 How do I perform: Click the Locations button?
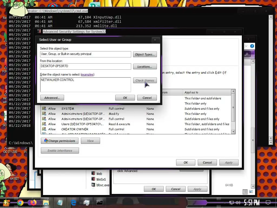point(145,67)
